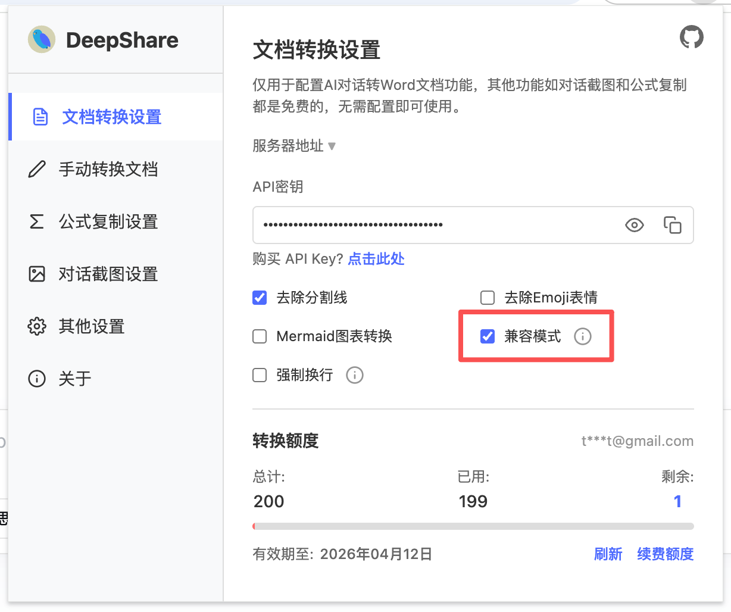Show API key using eye icon

(x=634, y=225)
